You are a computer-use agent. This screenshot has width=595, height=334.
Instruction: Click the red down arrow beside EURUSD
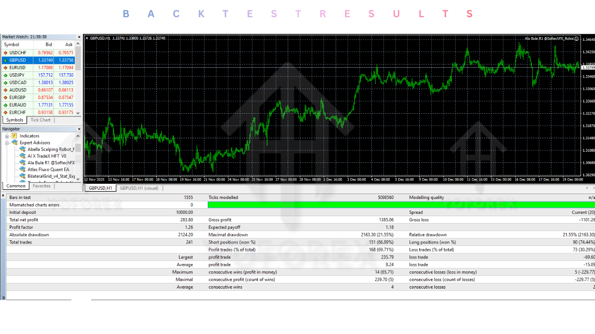point(5,68)
